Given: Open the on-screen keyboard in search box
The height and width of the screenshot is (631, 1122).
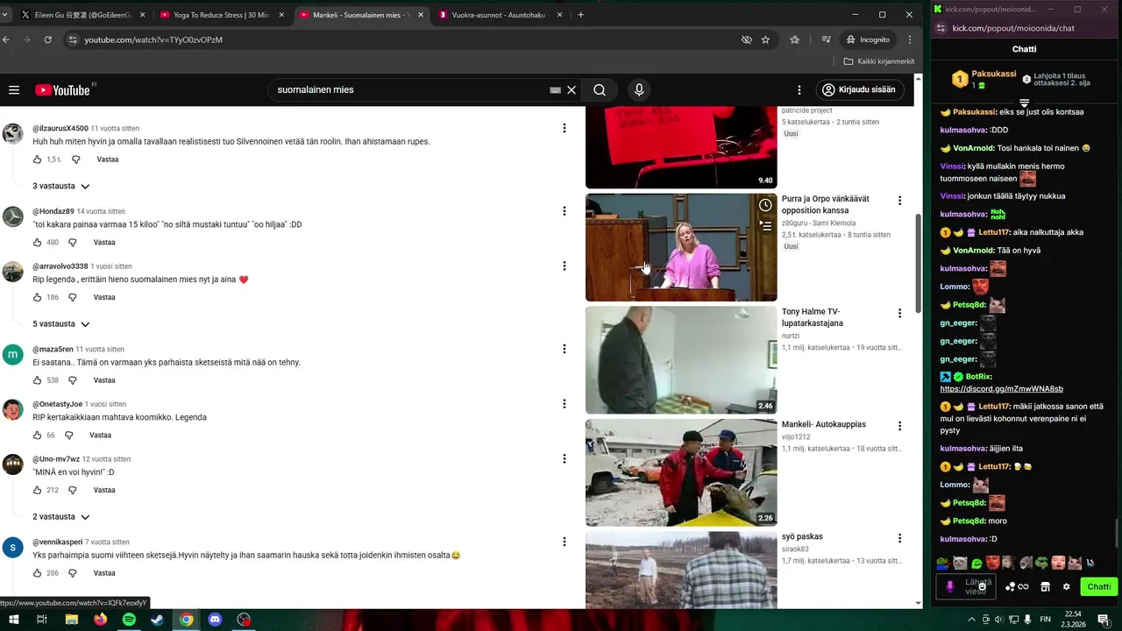Looking at the screenshot, I should (x=555, y=89).
